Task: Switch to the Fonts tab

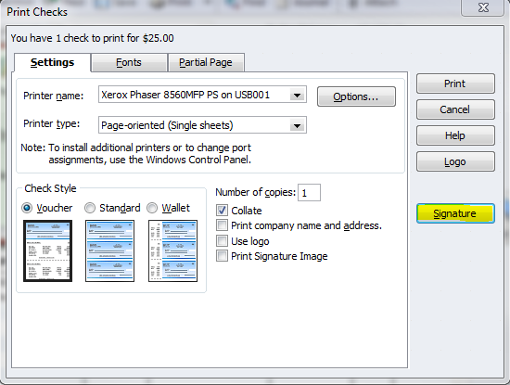Action: 129,62
